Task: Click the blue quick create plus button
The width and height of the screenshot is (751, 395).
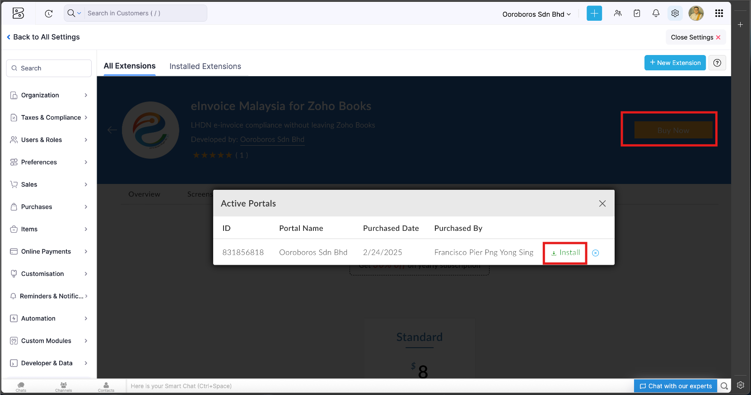Action: pyautogui.click(x=594, y=14)
